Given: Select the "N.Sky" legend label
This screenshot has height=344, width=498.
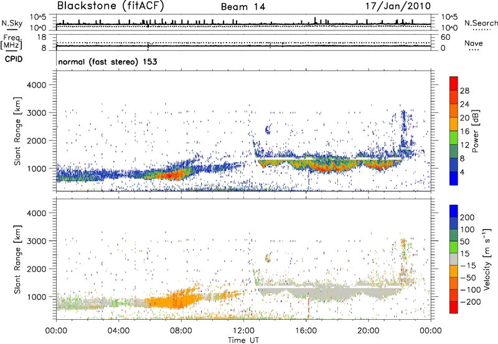Looking at the screenshot, I should point(12,23).
